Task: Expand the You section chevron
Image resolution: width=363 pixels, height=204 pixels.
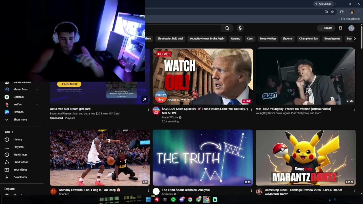Action: [x=13, y=132]
